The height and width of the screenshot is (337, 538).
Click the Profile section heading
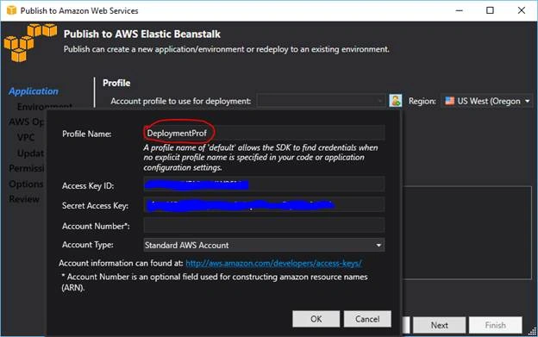(116, 83)
